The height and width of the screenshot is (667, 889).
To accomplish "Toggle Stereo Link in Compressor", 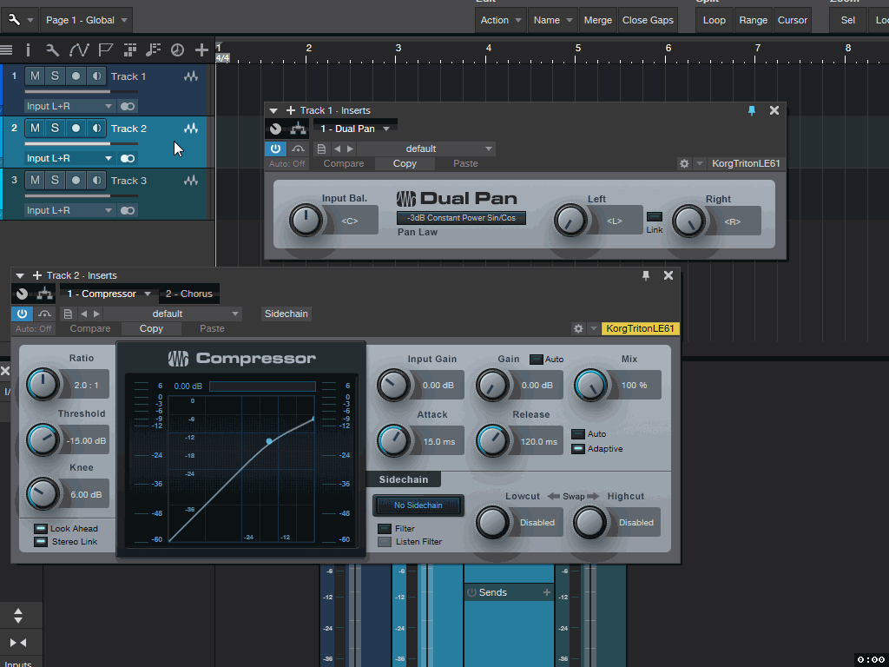I will tap(40, 542).
